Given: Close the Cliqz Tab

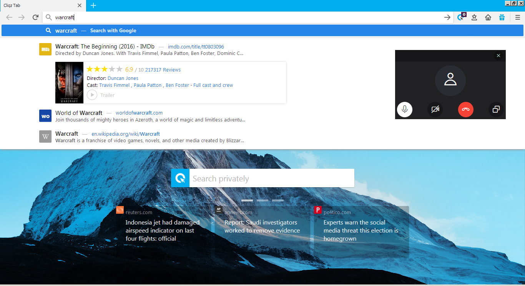Looking at the screenshot, I should (80, 5).
